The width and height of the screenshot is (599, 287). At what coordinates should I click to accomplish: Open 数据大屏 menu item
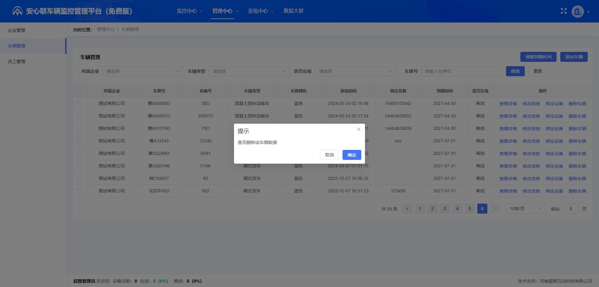[x=294, y=11]
